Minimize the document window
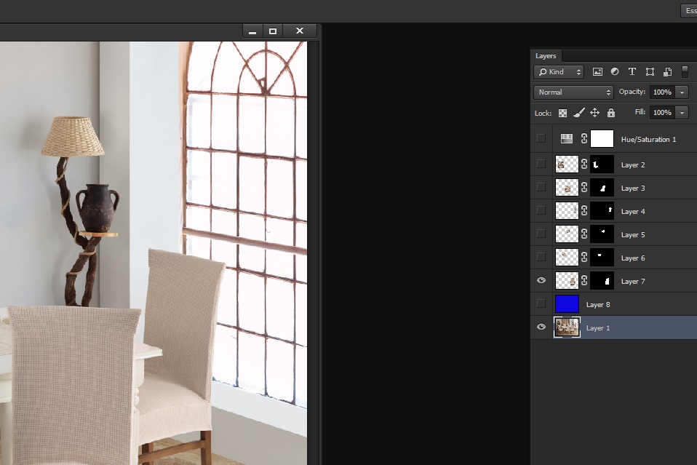The width and height of the screenshot is (697, 465). click(x=252, y=31)
